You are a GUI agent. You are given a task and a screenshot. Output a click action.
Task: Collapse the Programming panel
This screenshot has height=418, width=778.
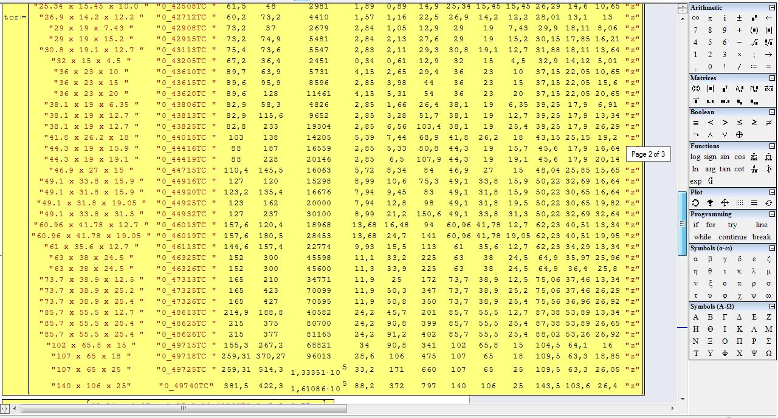(772, 214)
